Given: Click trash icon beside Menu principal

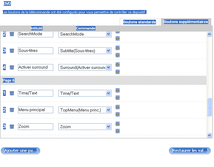Looking at the screenshot, I should [x=12, y=110].
